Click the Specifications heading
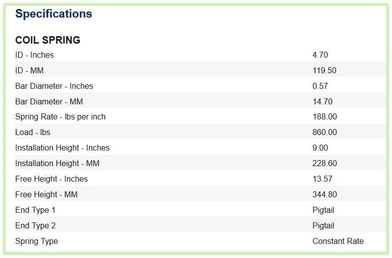 click(54, 14)
